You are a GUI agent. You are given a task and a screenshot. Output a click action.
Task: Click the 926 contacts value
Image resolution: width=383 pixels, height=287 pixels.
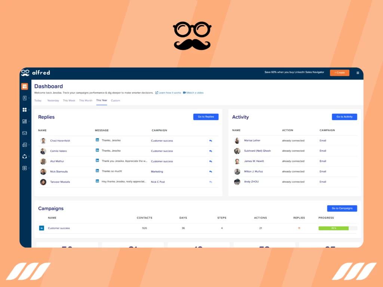coord(144,228)
